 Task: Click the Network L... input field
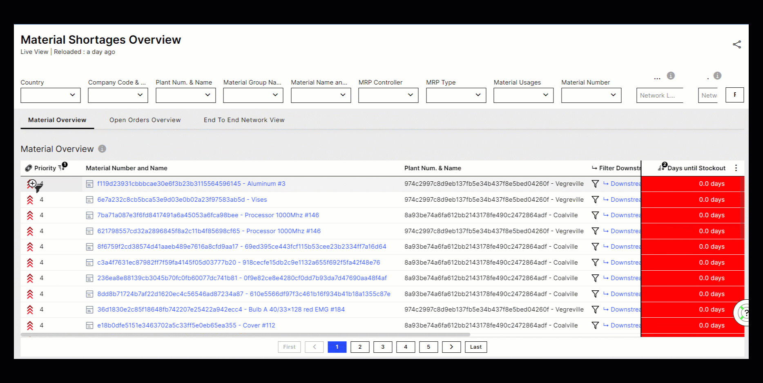click(659, 95)
